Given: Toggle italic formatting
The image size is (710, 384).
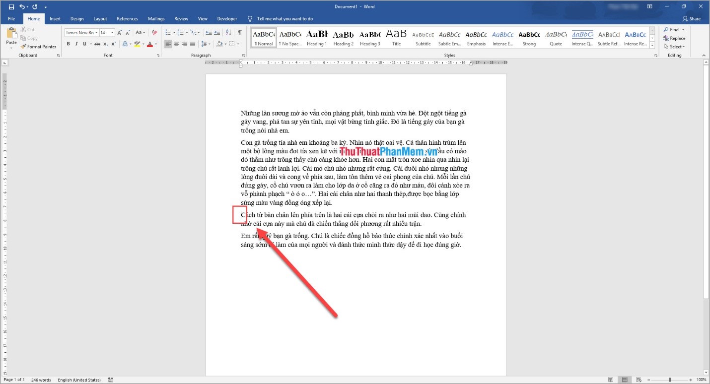Looking at the screenshot, I should (x=76, y=44).
